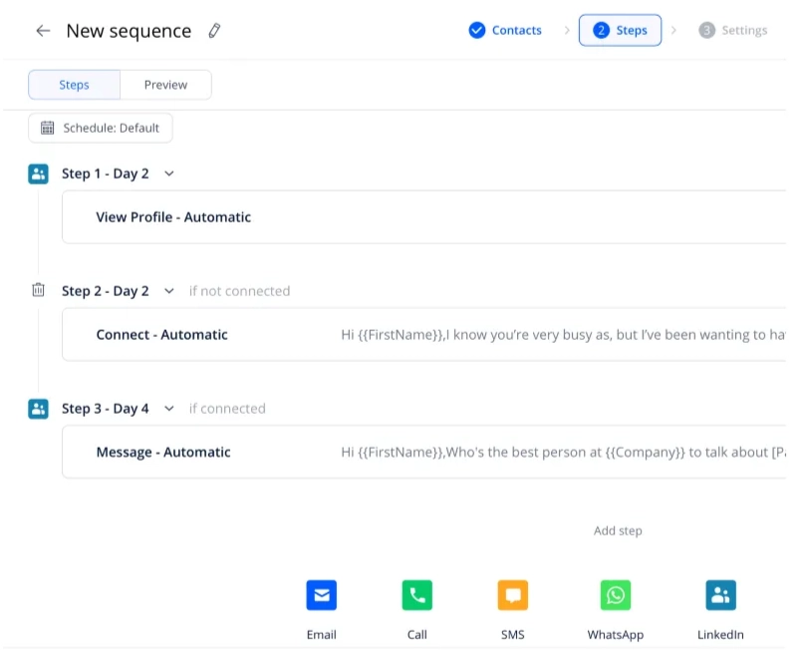
Task: Add a Call step
Action: point(416,596)
